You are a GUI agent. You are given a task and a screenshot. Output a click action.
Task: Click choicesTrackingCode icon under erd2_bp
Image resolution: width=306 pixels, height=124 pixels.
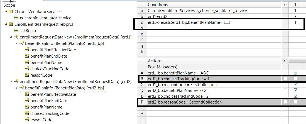(x=27, y=113)
